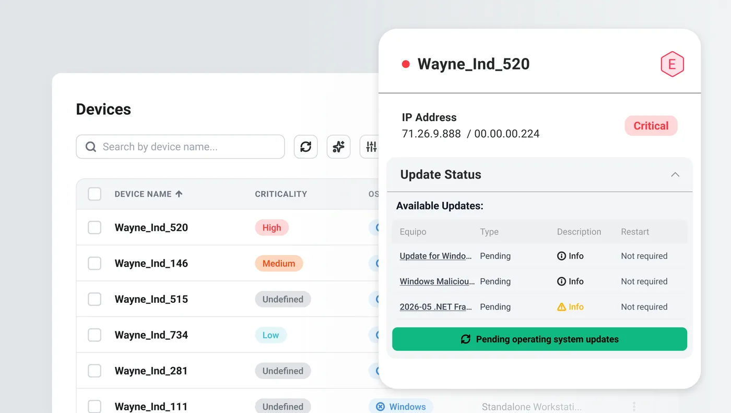Viewport: 731px width, 413px height.
Task: Sort by the Device Name column header
Action: [x=143, y=194]
